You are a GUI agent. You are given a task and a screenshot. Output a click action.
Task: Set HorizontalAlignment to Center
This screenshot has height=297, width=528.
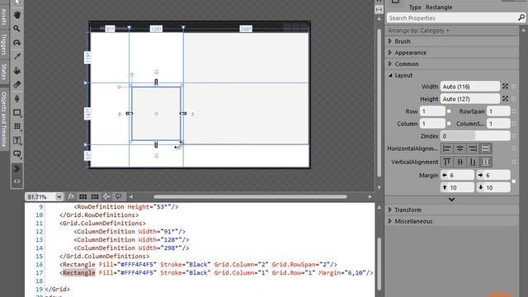(460, 148)
